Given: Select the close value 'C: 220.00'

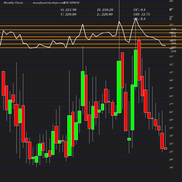Looking at the screenshot, I should 68,15.
